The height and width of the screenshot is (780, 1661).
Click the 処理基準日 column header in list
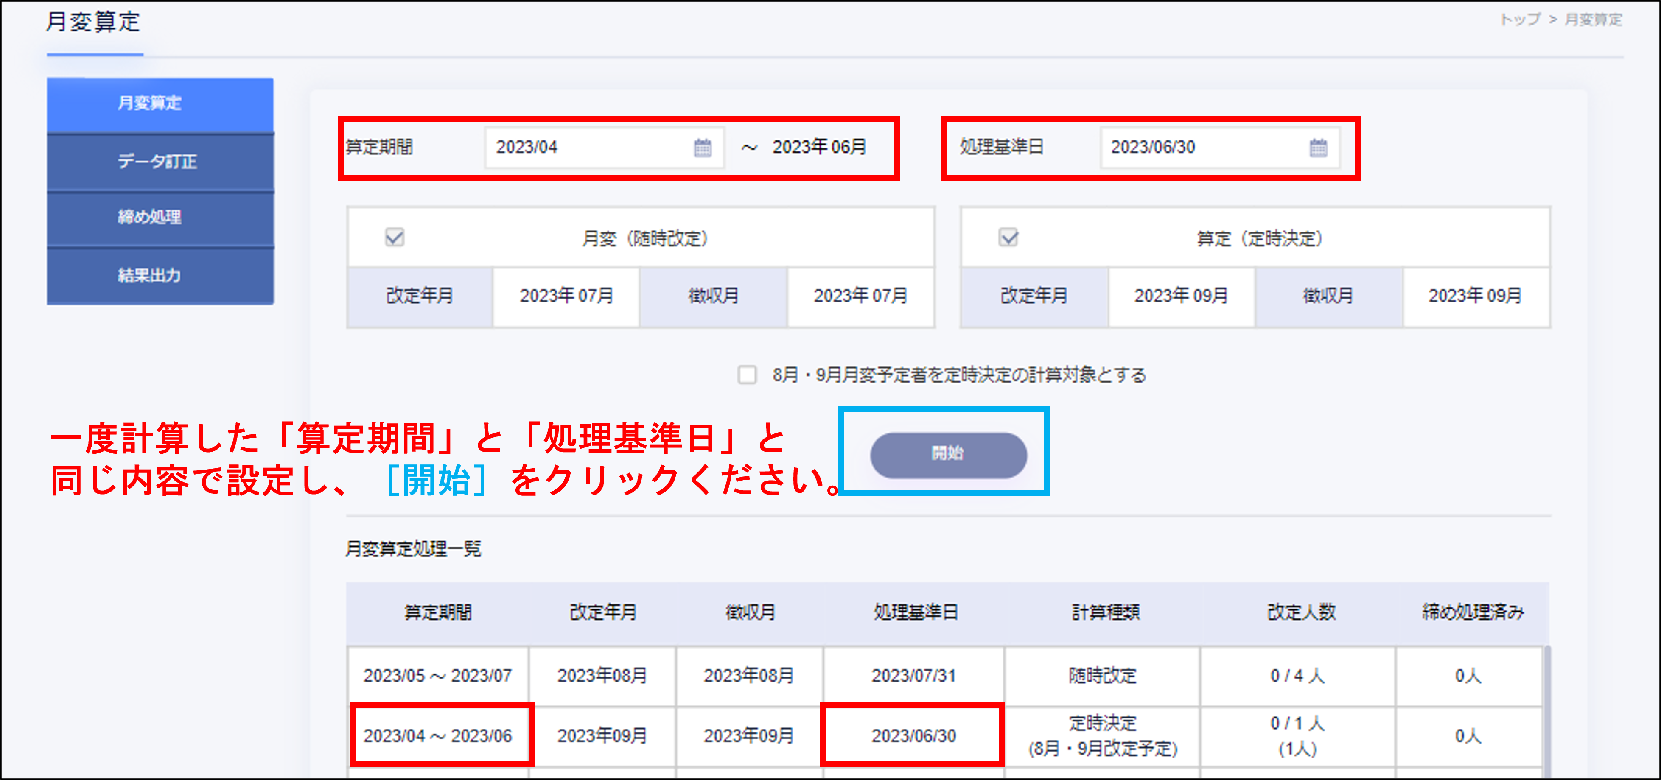tap(915, 612)
